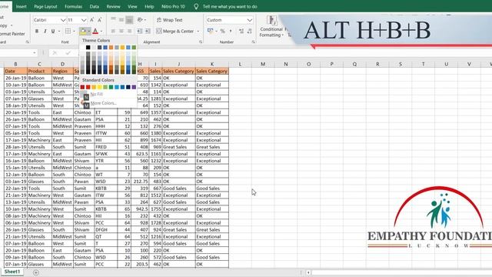The image size is (492, 277).
Task: Click Increase Indent icon
Action: (x=148, y=31)
